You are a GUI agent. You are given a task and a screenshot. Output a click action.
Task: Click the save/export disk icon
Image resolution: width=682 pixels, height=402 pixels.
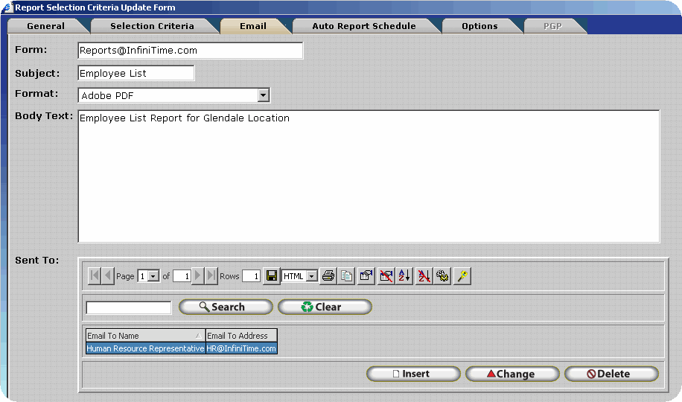272,276
